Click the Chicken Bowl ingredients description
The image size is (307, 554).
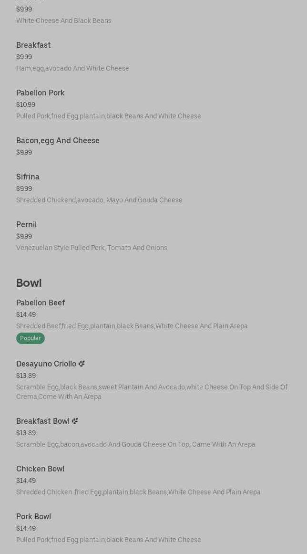(x=138, y=492)
